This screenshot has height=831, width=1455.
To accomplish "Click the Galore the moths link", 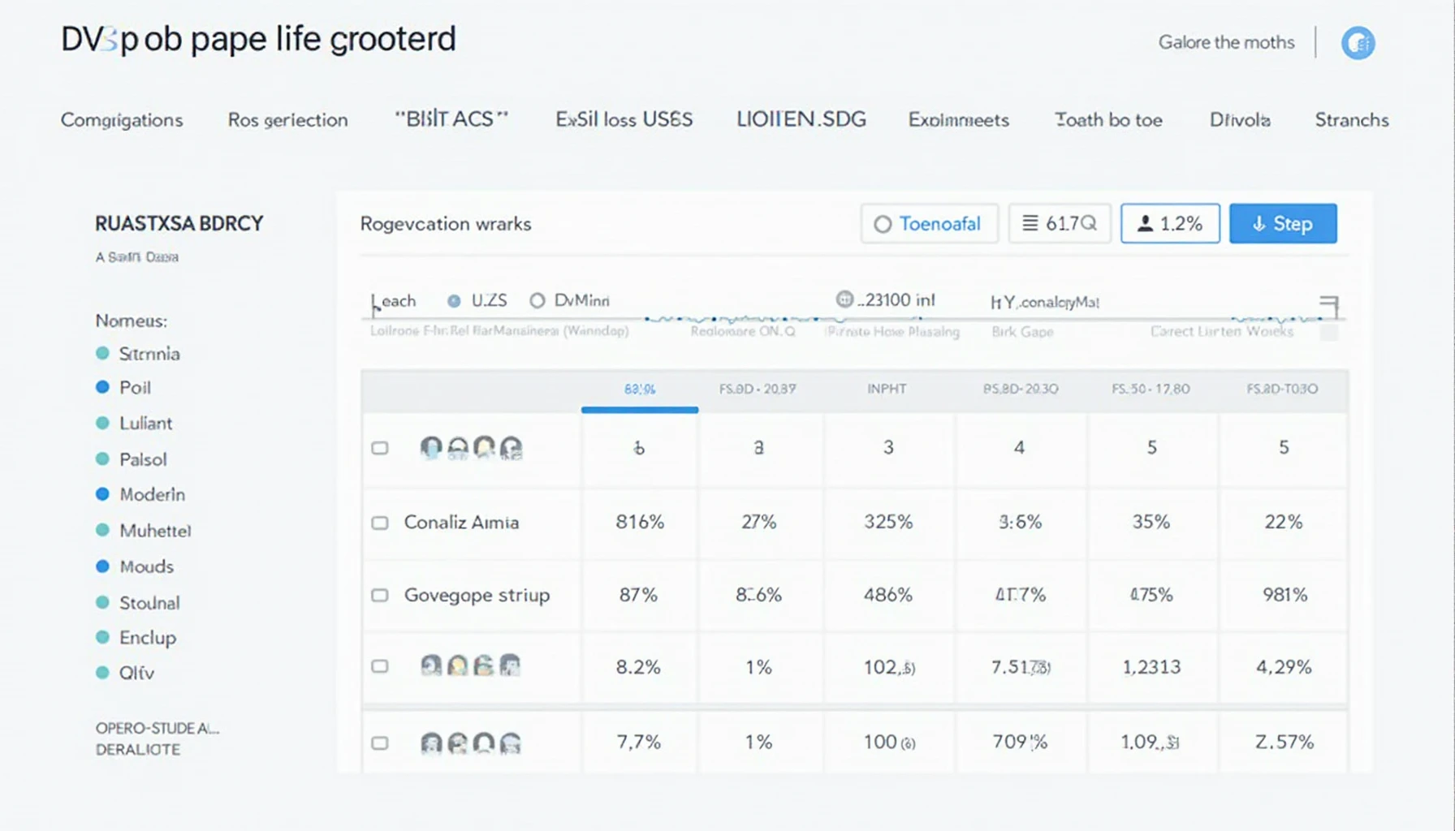I will 1226,42.
